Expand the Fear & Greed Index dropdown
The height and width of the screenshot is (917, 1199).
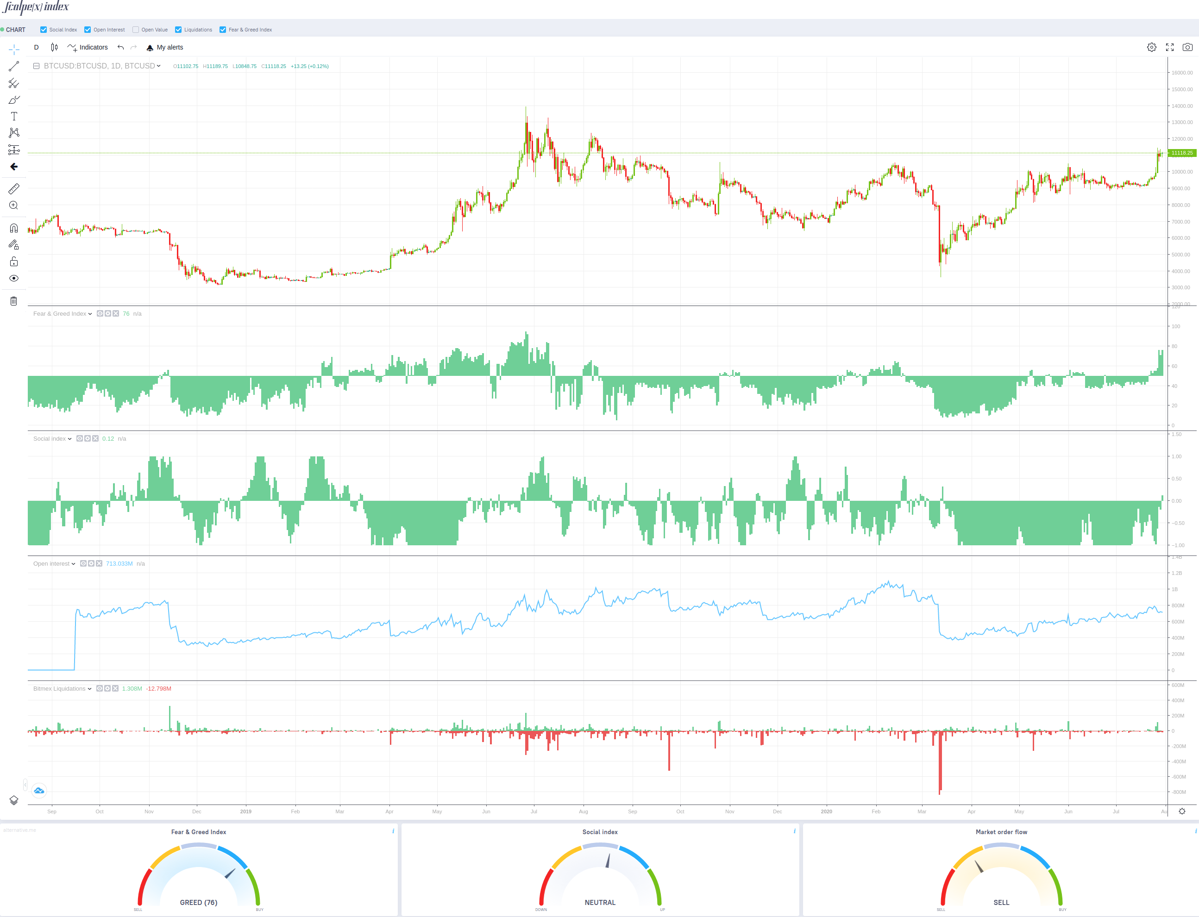pos(90,314)
